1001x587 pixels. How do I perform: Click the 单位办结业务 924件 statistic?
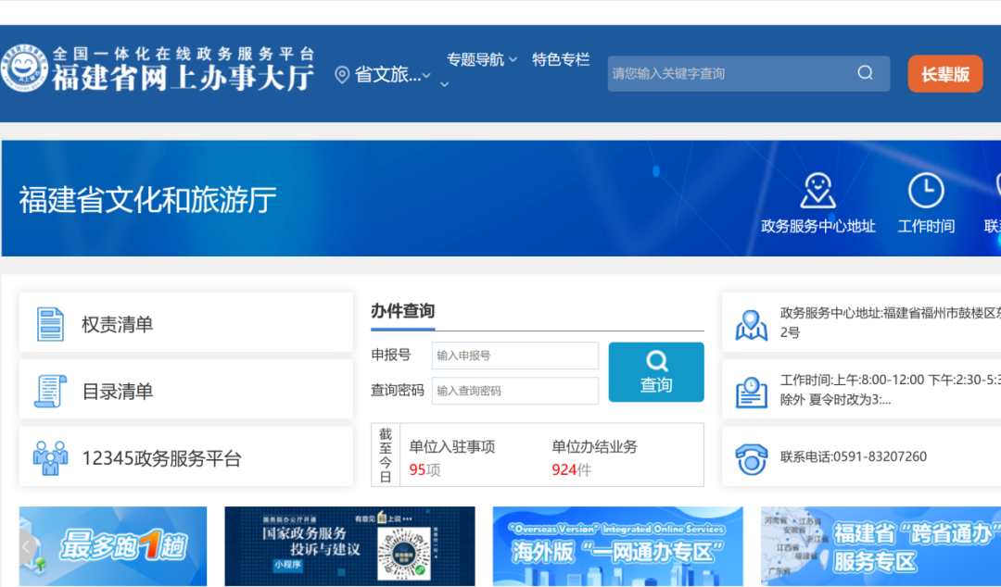tap(594, 458)
